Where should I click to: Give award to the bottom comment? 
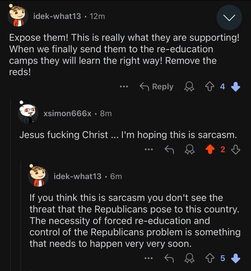click(x=189, y=258)
